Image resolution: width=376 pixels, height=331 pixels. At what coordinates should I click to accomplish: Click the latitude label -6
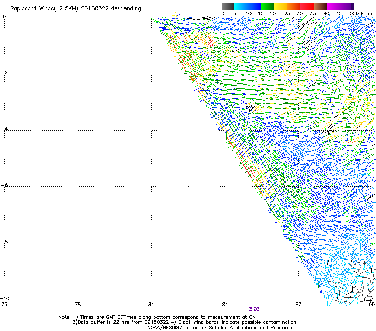pos(4,185)
